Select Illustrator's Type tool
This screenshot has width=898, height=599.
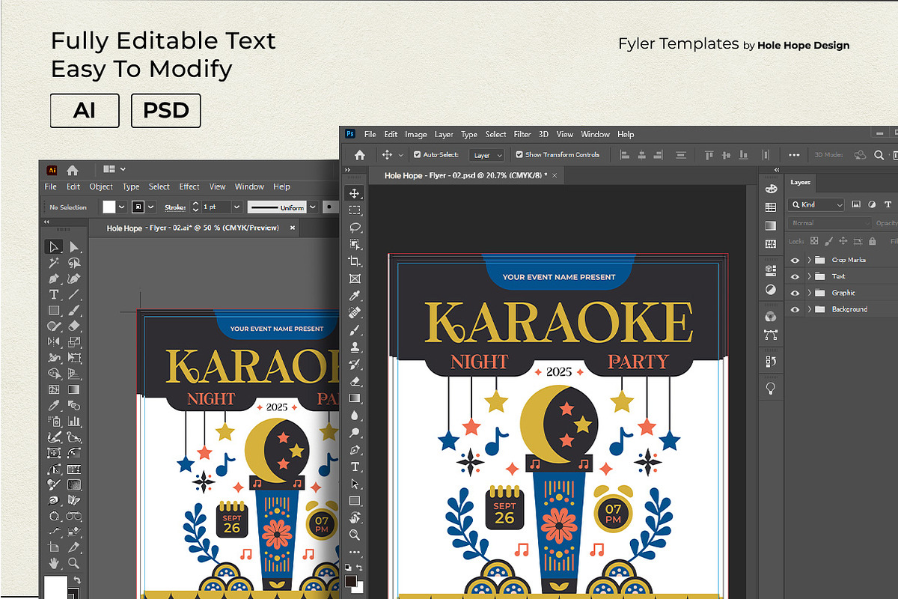coord(54,294)
